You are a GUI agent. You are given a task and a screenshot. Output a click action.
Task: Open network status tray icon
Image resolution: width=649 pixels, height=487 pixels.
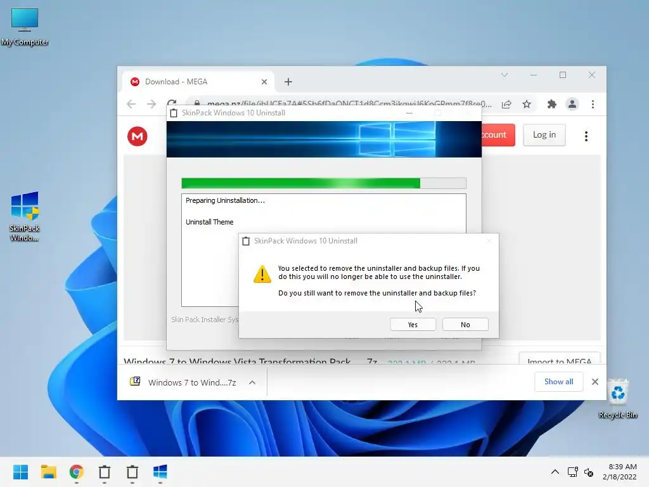pyautogui.click(x=573, y=472)
